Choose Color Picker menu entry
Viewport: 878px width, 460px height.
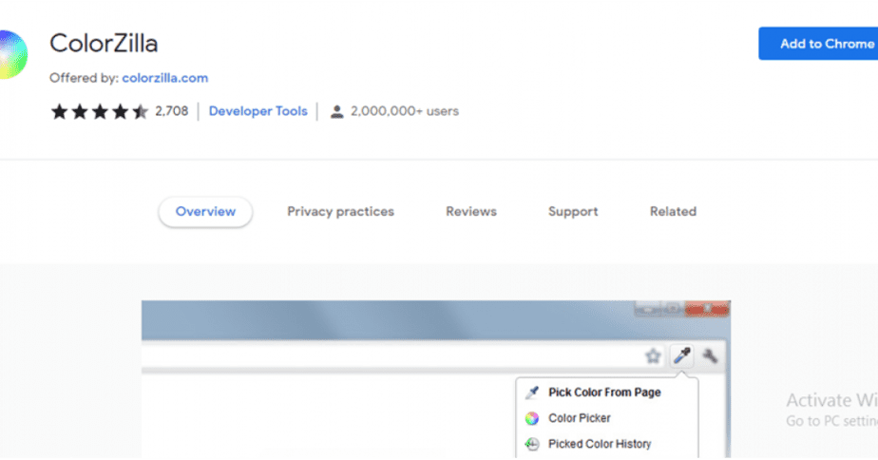click(x=607, y=418)
